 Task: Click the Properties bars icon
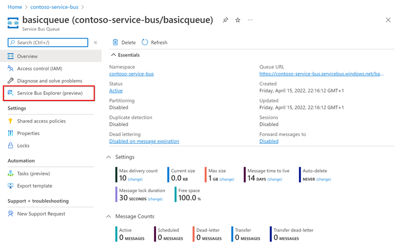pyautogui.click(x=10, y=133)
